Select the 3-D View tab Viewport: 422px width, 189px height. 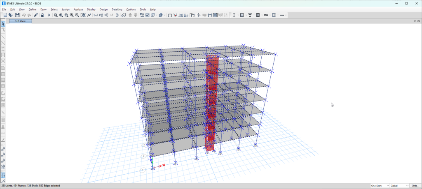20,21
